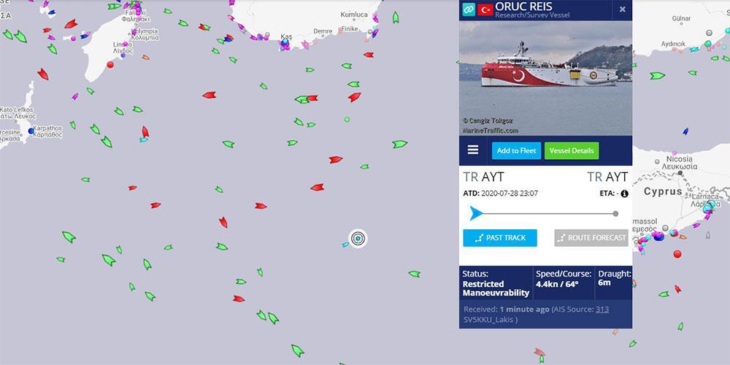Select the circled ORUC REIS vessel marker
Viewport: 730px width, 365px height.
click(358, 239)
